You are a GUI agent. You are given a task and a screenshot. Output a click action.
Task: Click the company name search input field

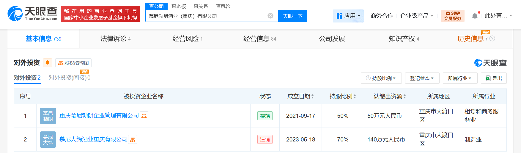(x=205, y=16)
